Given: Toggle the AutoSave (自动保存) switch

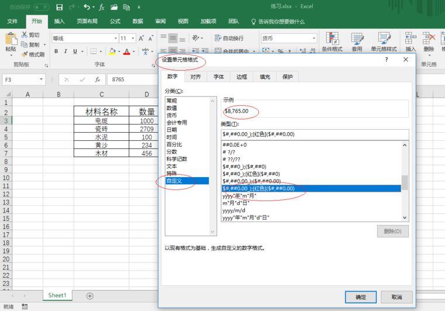Looking at the screenshot, I should pyautogui.click(x=42, y=7).
